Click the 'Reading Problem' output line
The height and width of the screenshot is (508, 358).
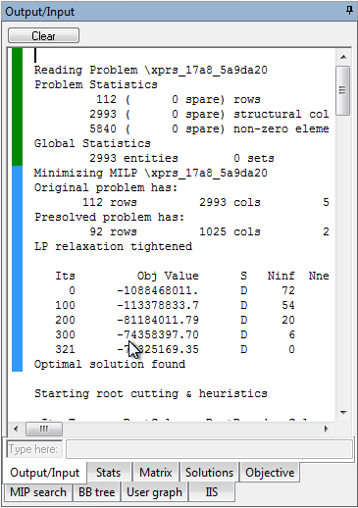[x=151, y=70]
